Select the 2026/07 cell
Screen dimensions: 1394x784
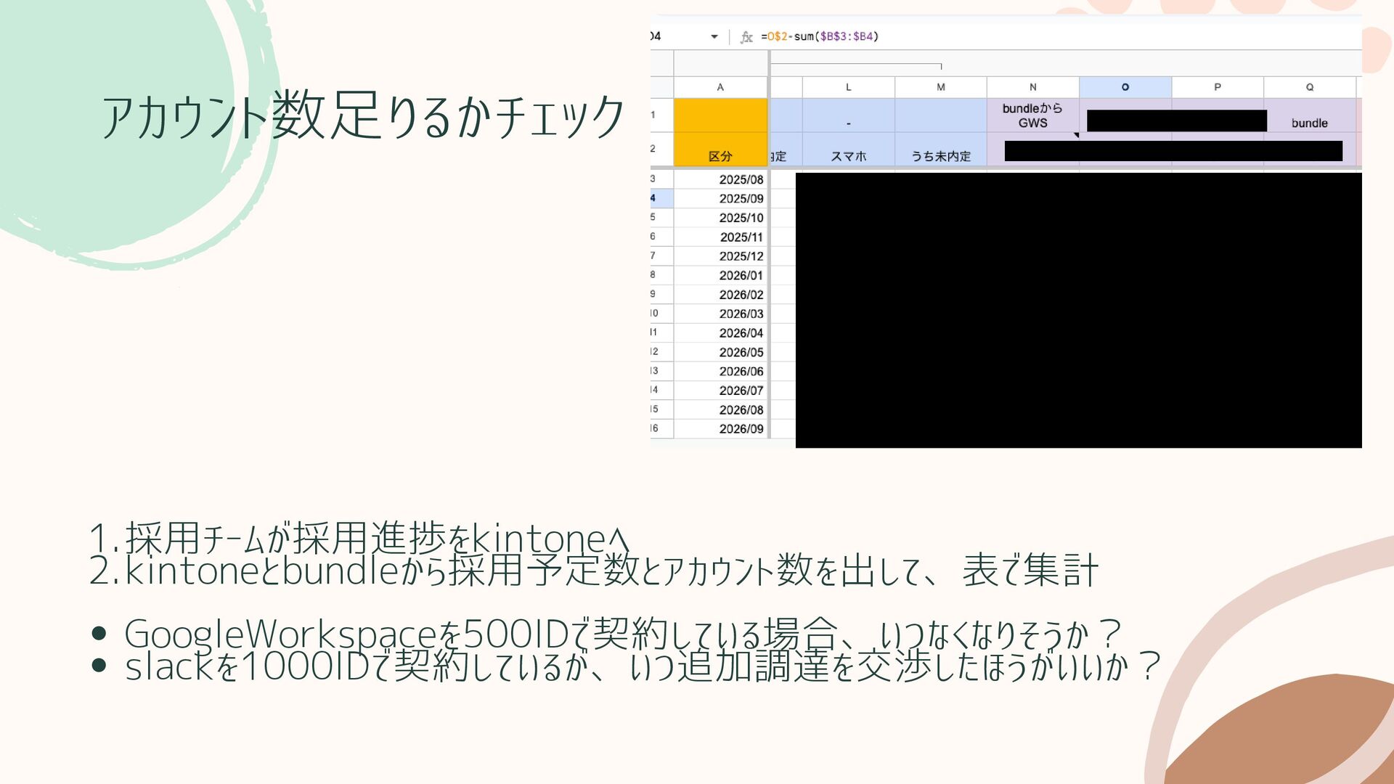point(720,391)
